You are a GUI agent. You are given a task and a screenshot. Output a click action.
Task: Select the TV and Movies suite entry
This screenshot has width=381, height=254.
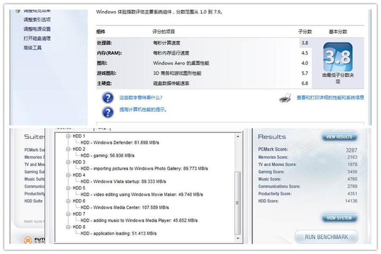click(35, 165)
